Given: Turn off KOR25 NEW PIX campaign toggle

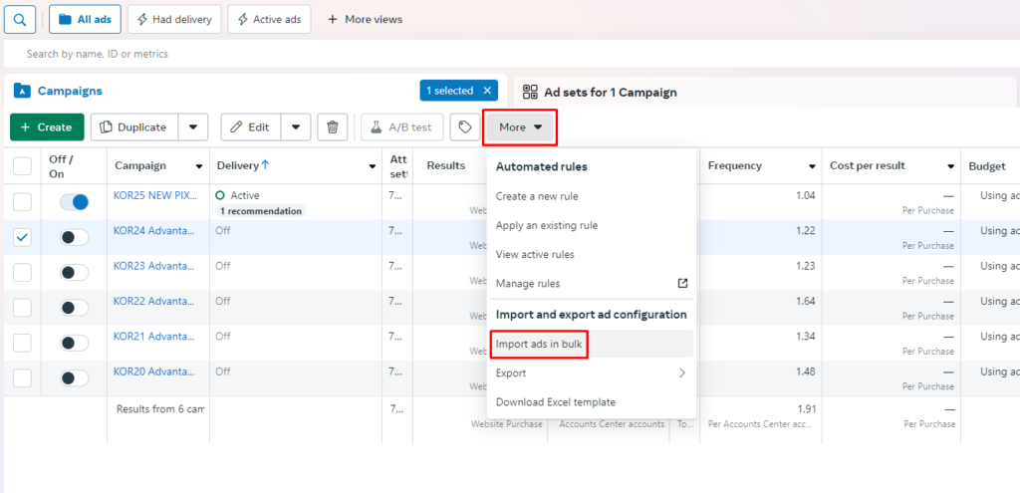Looking at the screenshot, I should [74, 202].
